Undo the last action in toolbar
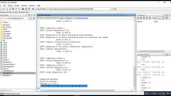 pos(16,9)
